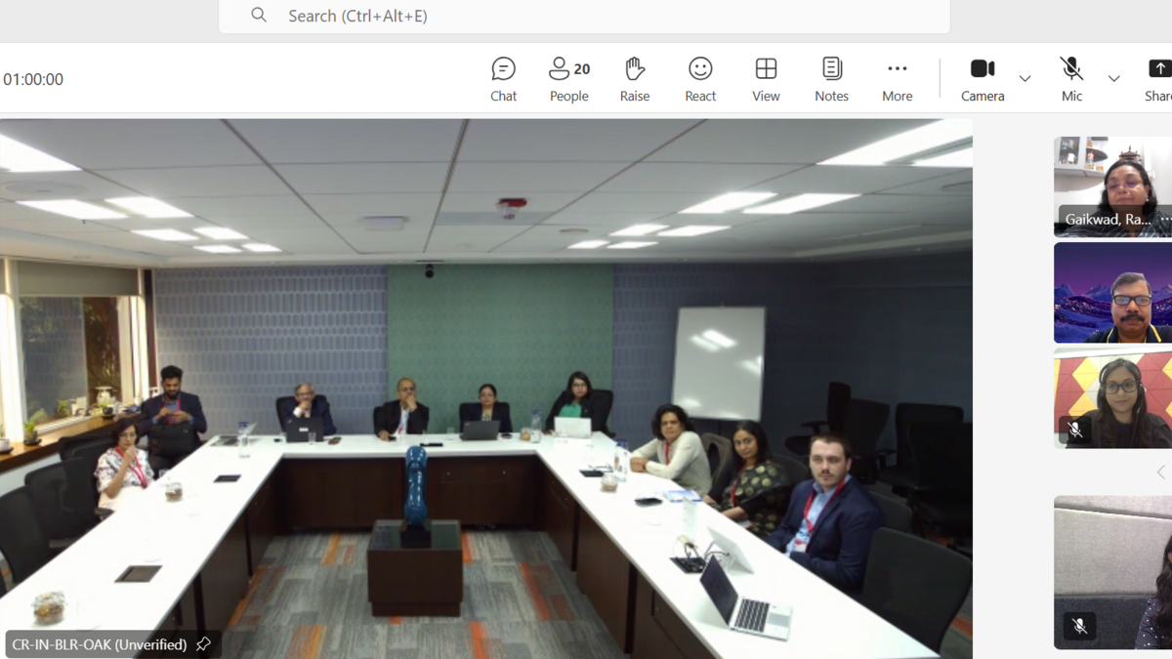
Task: Expand the Mic options dropdown arrow
Action: tap(1113, 79)
